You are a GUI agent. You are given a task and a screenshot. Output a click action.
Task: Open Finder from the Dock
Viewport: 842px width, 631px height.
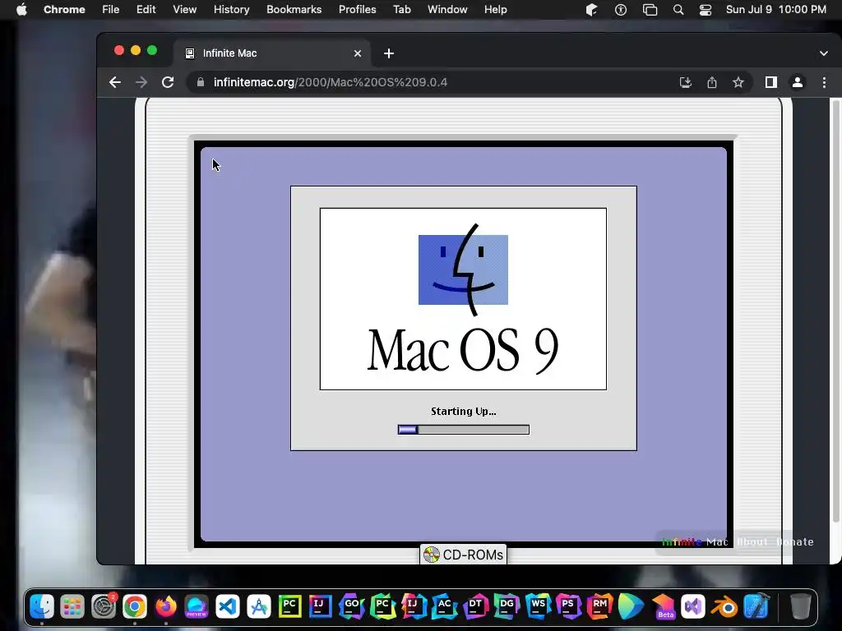coord(41,607)
